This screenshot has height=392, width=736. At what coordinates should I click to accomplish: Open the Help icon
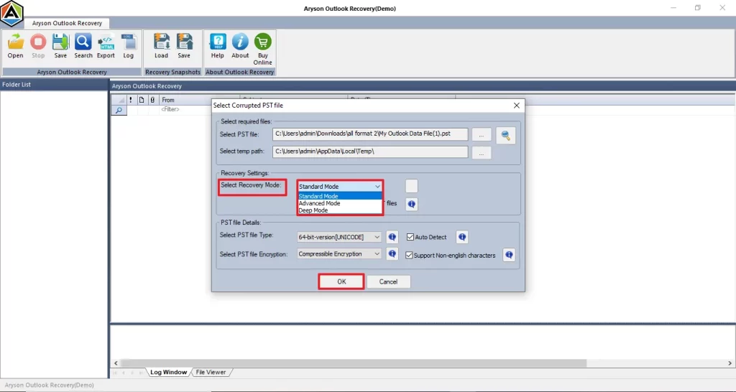point(217,46)
